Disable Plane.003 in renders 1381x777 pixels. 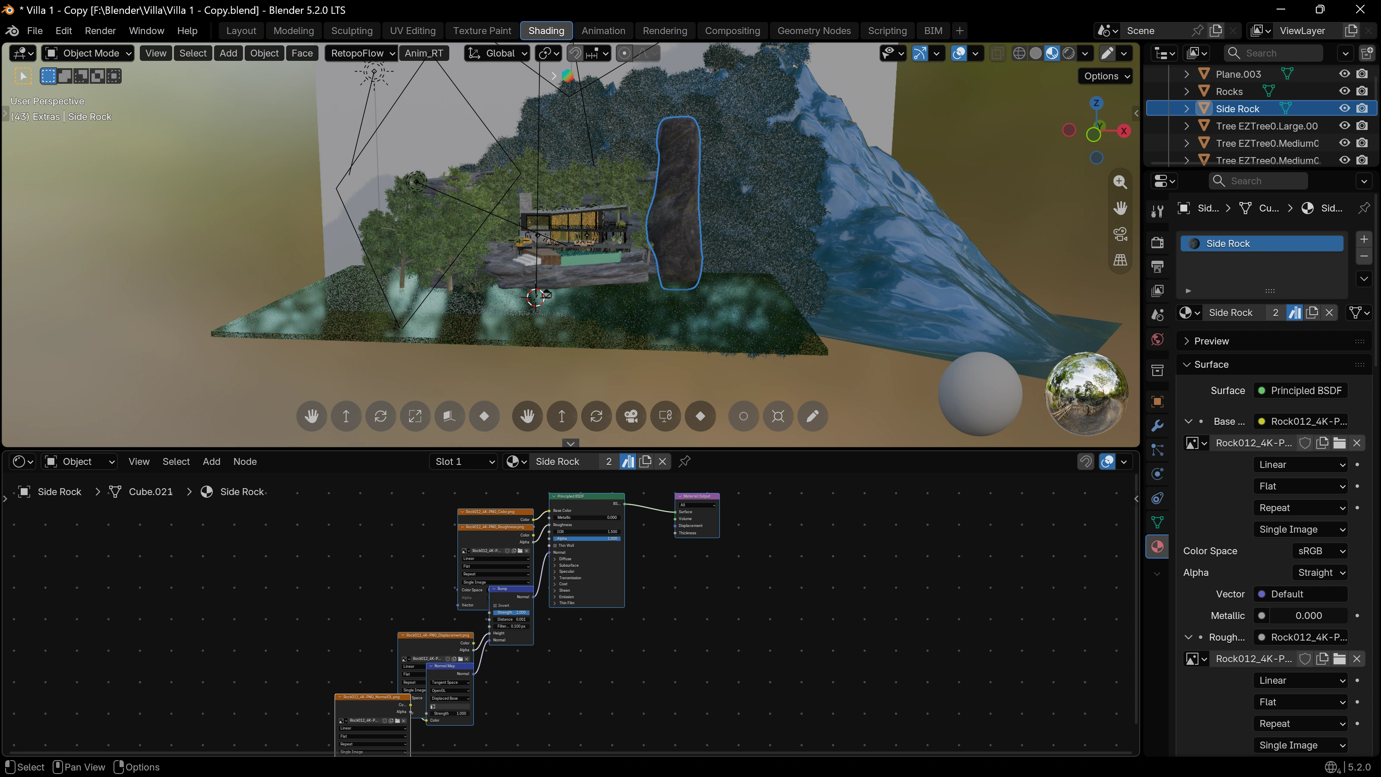(1362, 74)
